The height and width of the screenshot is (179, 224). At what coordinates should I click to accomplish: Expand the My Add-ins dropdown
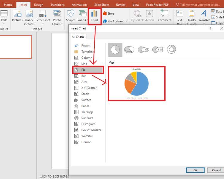tap(126, 21)
